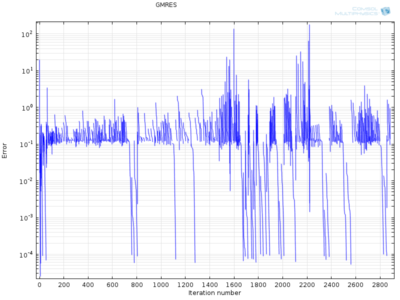Click the COMSOL cube logo icon
The image size is (400, 300).
click(385, 11)
